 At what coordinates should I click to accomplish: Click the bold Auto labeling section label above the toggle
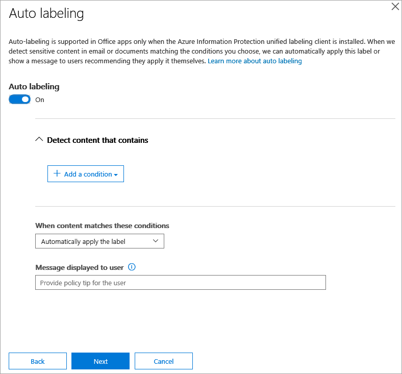(x=34, y=87)
